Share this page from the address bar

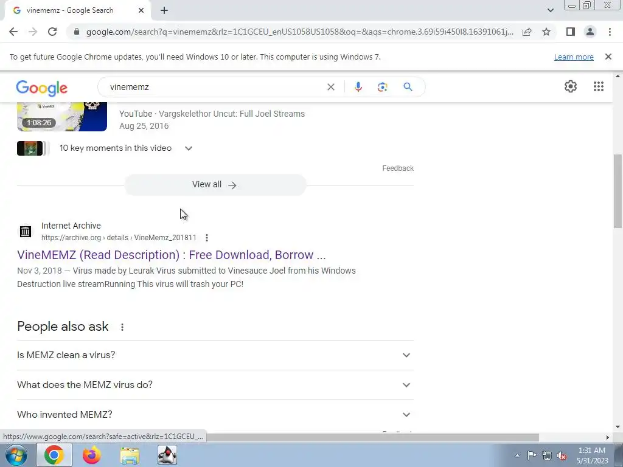click(527, 32)
